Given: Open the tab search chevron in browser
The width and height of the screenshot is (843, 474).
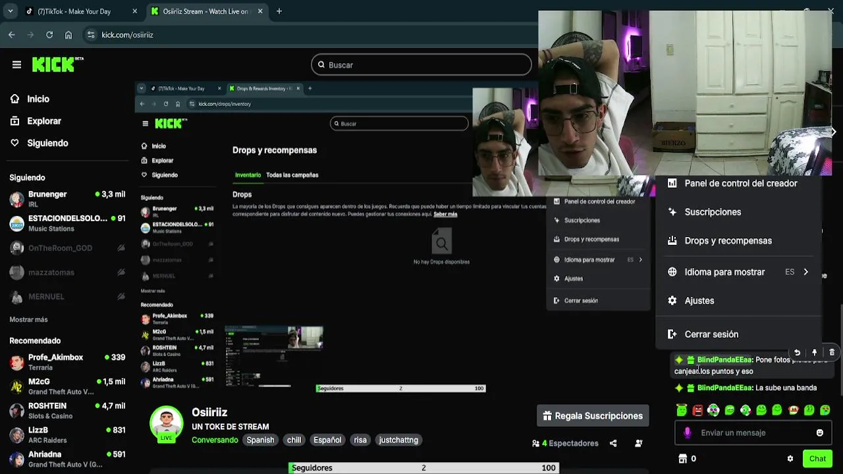Looking at the screenshot, I should (10, 11).
